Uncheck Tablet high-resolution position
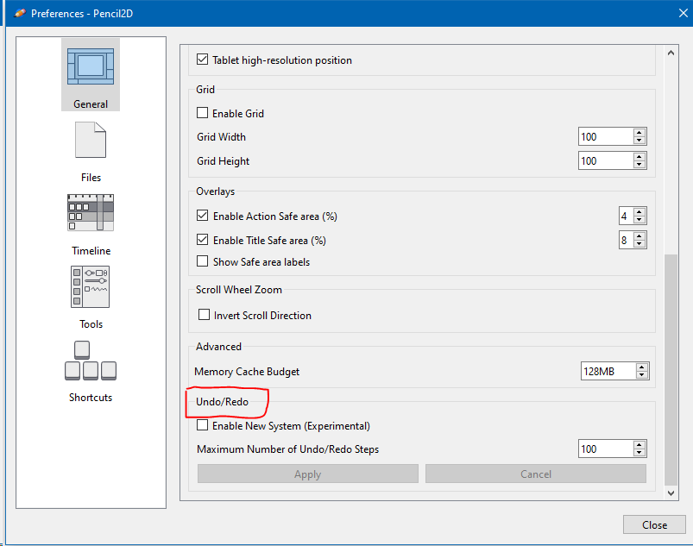The width and height of the screenshot is (693, 546). 203,60
